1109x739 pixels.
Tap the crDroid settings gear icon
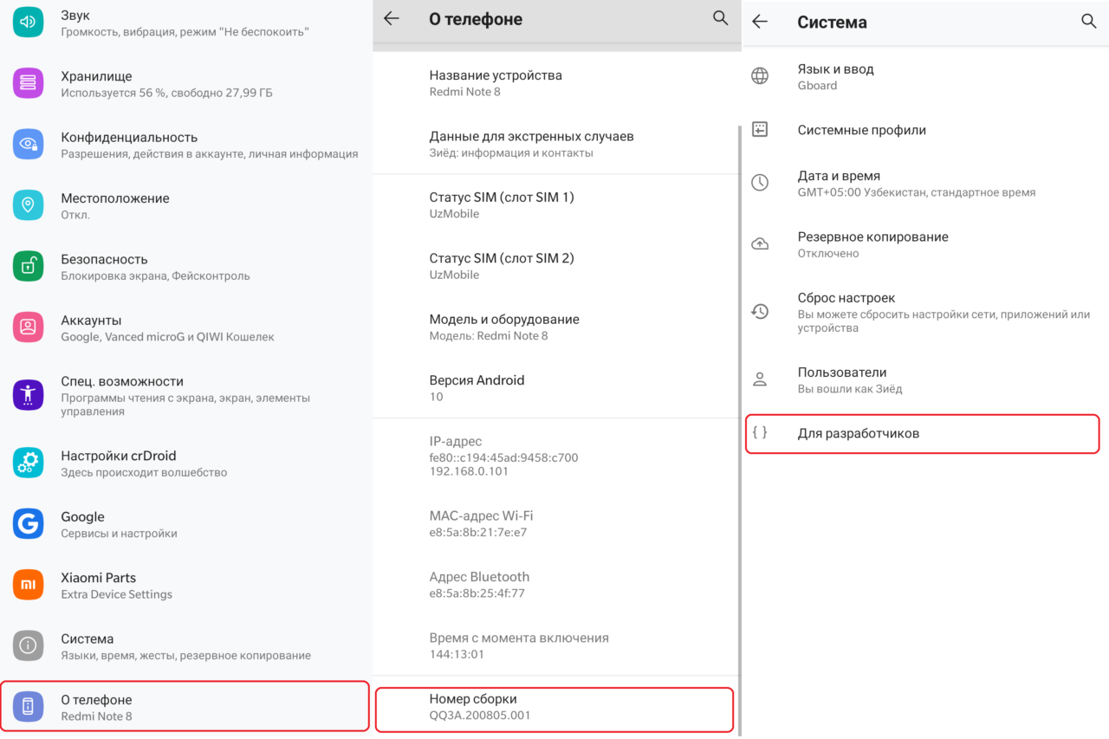click(x=28, y=463)
